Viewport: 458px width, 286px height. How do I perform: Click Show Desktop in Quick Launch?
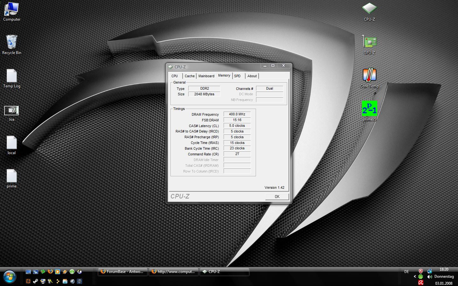[x=28, y=272]
